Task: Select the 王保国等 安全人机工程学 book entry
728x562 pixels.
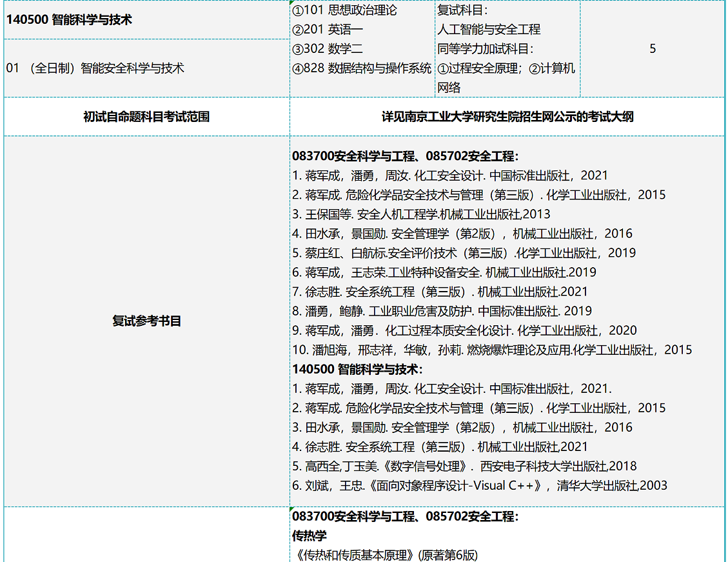Action: 421,214
